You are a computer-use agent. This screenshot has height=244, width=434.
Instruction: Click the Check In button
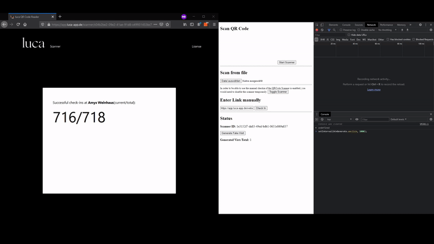[x=261, y=108]
